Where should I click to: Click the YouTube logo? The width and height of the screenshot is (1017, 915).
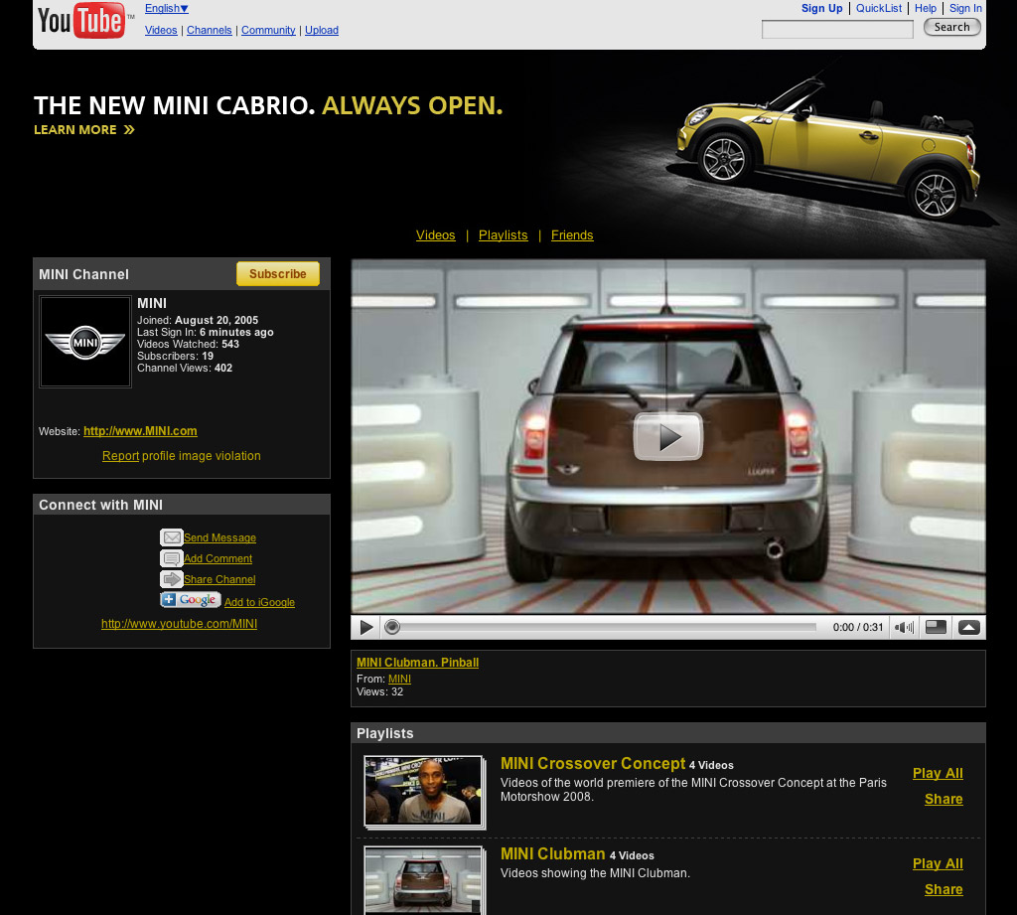[x=81, y=20]
